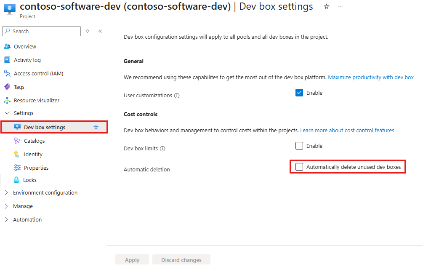423x267 pixels.
Task: Click the Tags icon
Action: click(x=8, y=87)
